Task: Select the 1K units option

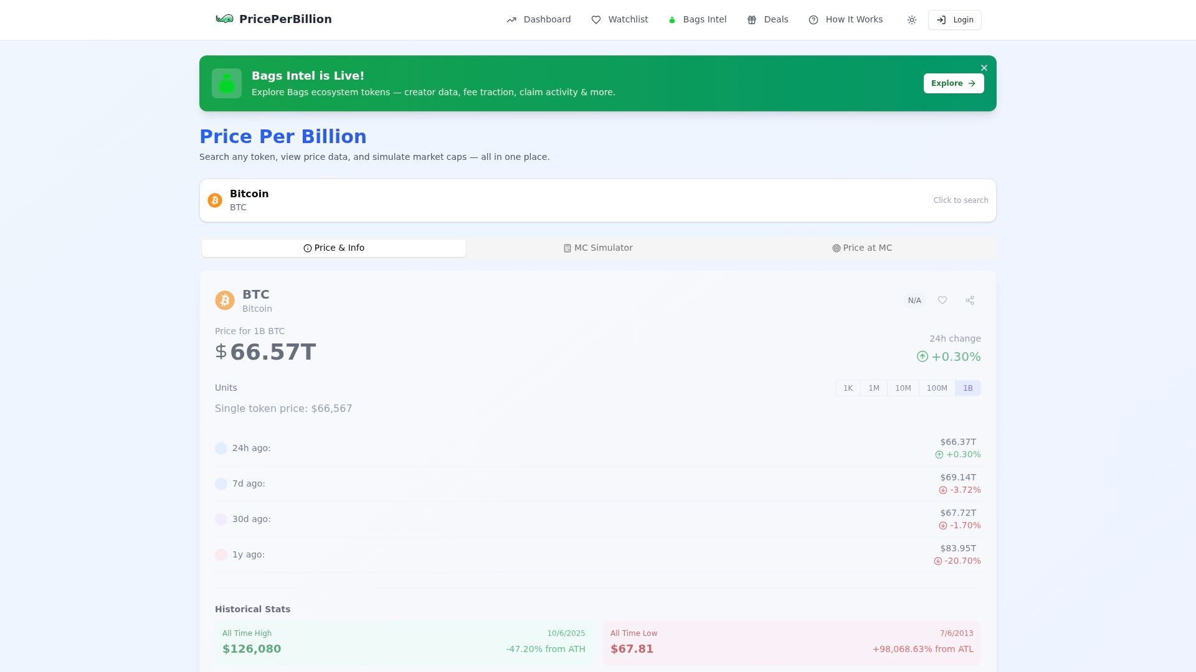Action: coord(848,388)
